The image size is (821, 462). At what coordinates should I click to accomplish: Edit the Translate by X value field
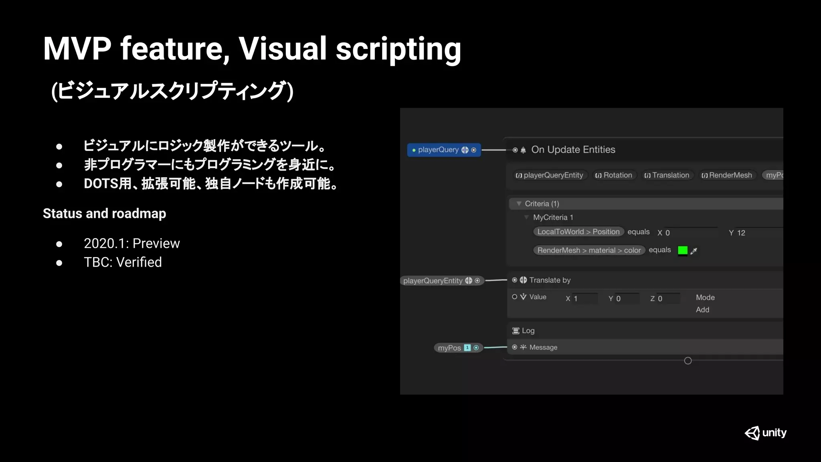click(585, 298)
